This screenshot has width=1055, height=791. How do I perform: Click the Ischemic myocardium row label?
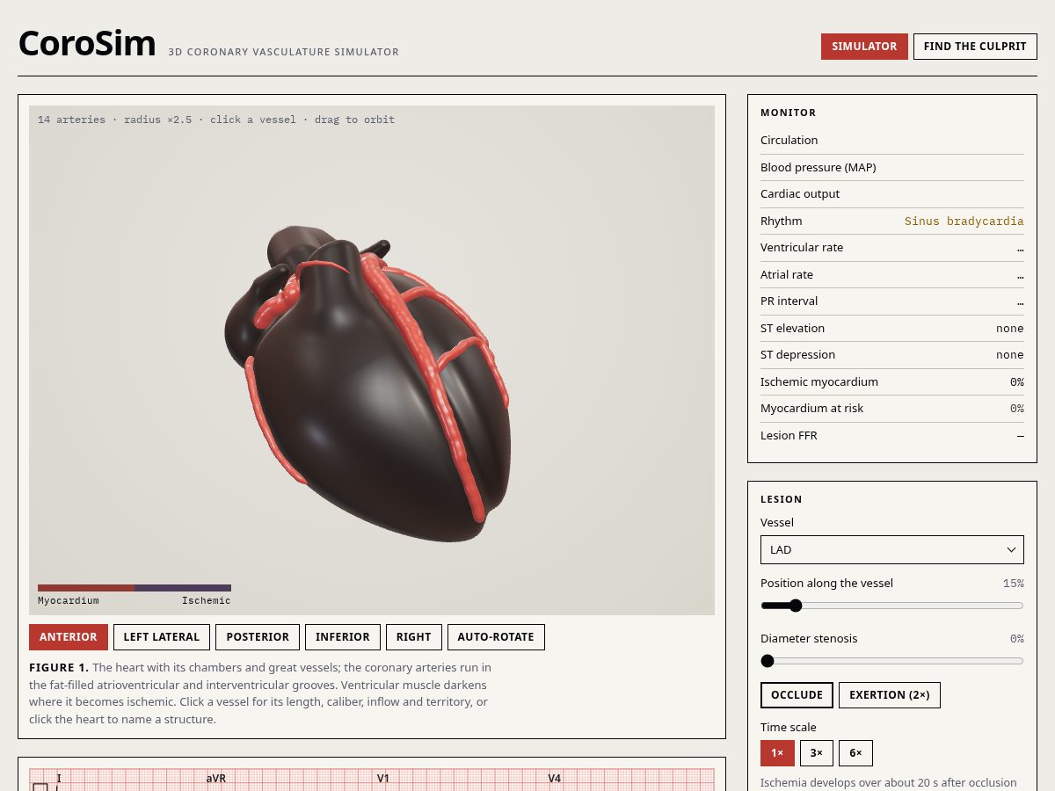819,381
